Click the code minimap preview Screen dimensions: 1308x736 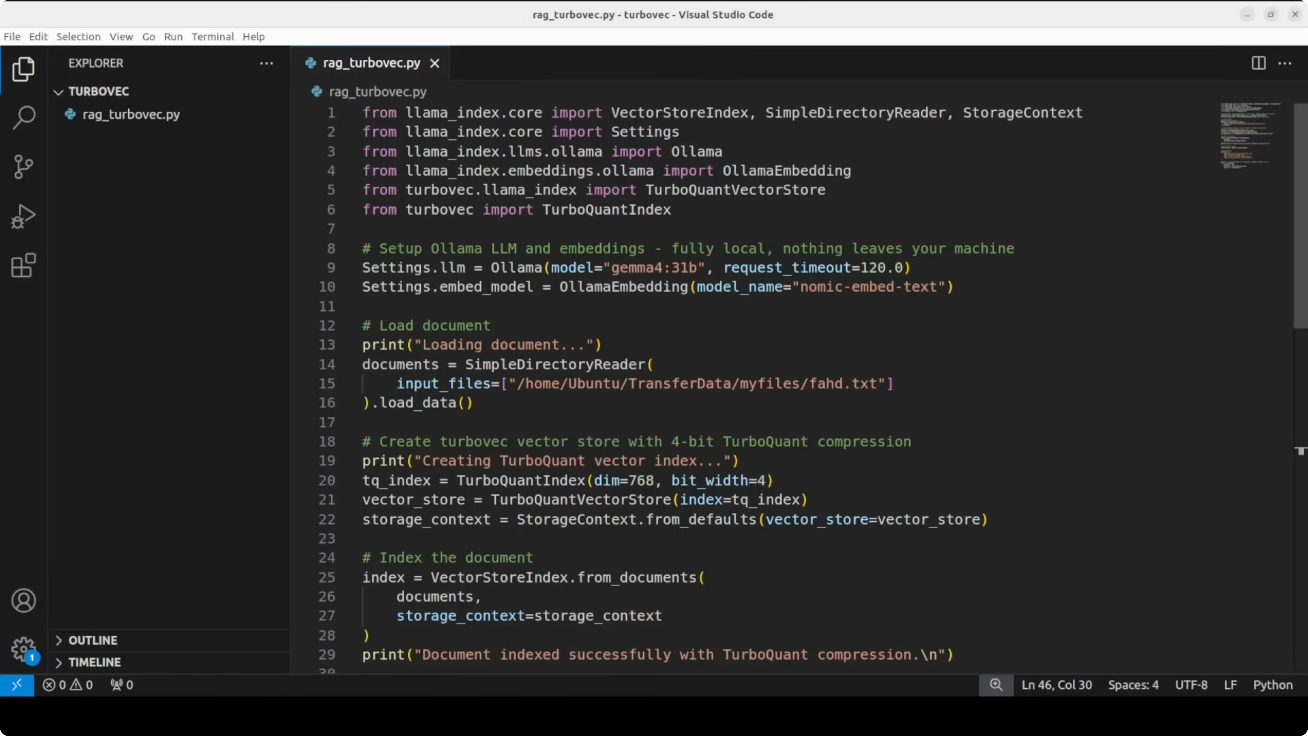[1249, 135]
